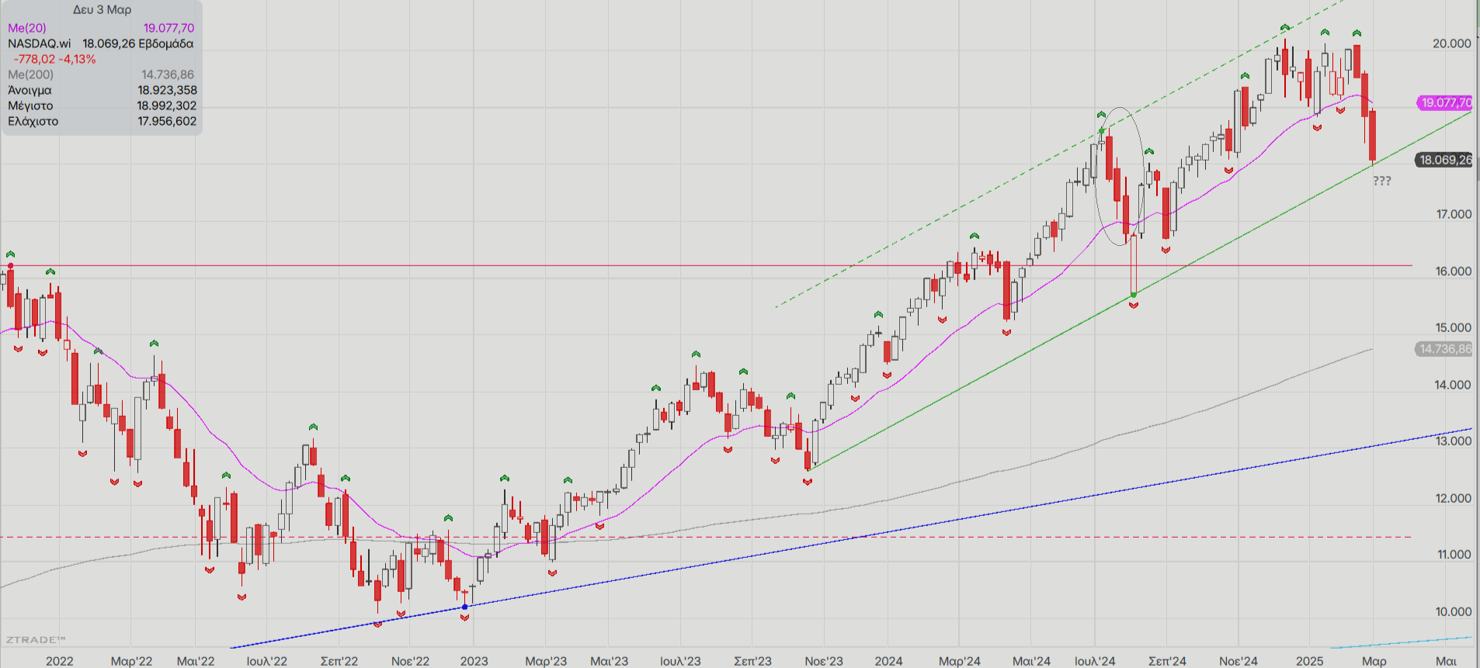Click the Ιουλ'24 time axis label
Viewport: 1480px width, 668px height.
pyautogui.click(x=1095, y=661)
